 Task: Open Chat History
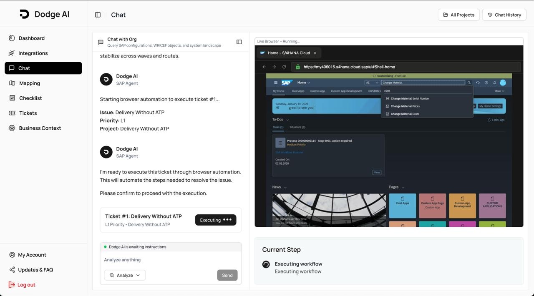tap(504, 15)
